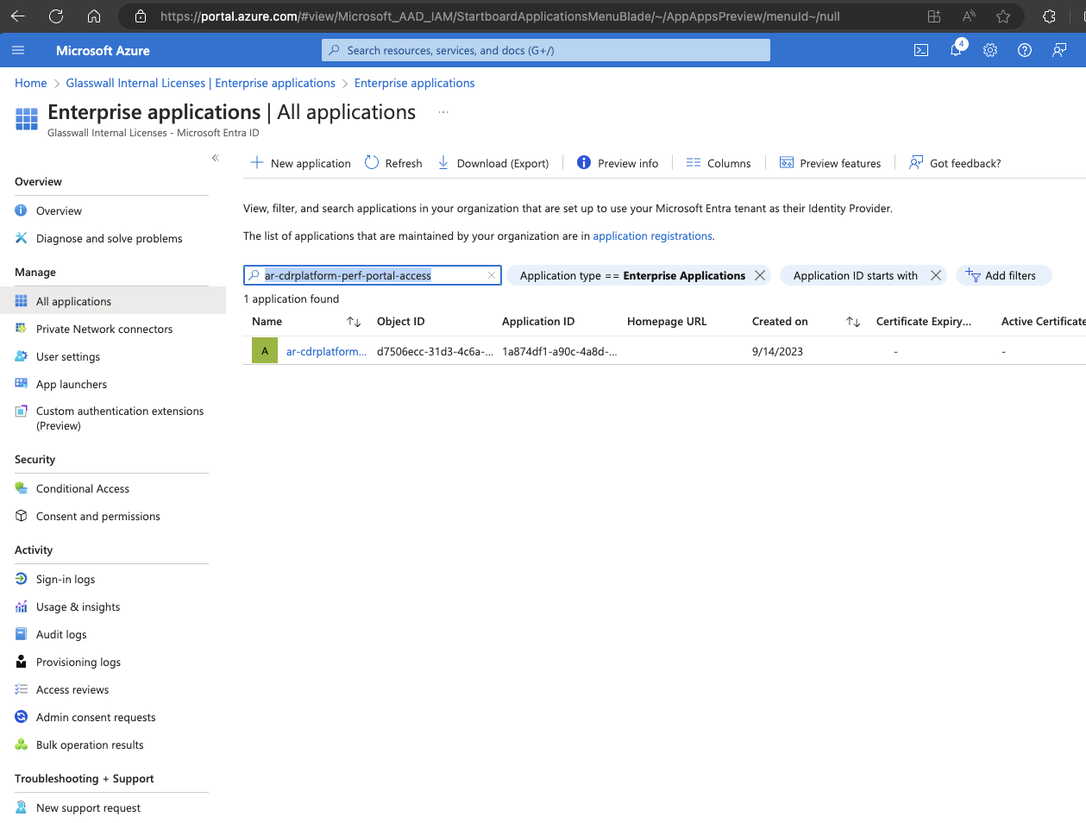Sort the list by Name column arrows
Image resolution: width=1086 pixels, height=823 pixels.
tap(354, 322)
